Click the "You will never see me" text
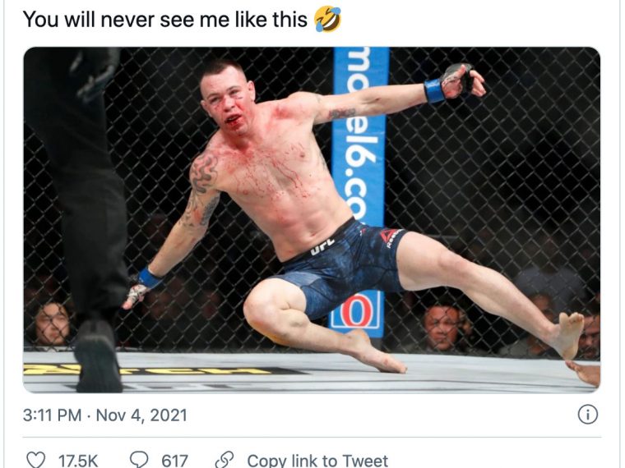Viewport: 625px width, 468px height. pos(108,19)
